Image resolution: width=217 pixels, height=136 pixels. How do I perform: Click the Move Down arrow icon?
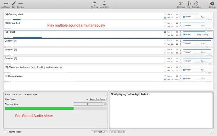click(x=104, y=4)
